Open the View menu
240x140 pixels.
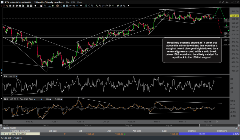coord(79,2)
